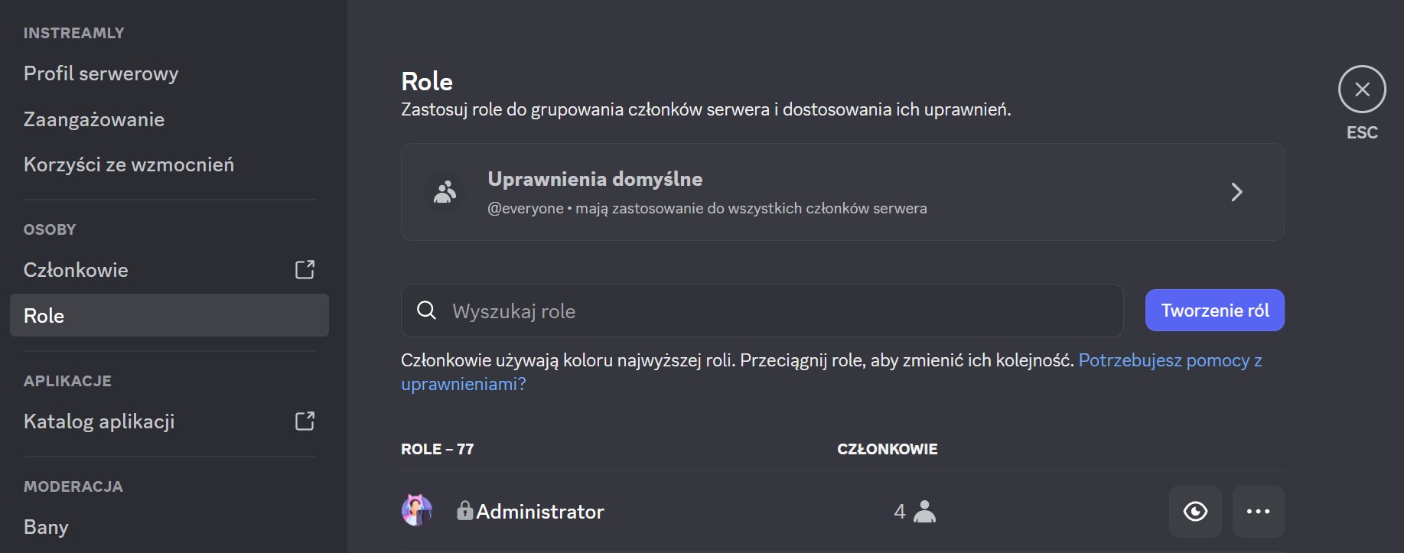
Task: Click the @everyone people icon
Action: pyautogui.click(x=444, y=192)
